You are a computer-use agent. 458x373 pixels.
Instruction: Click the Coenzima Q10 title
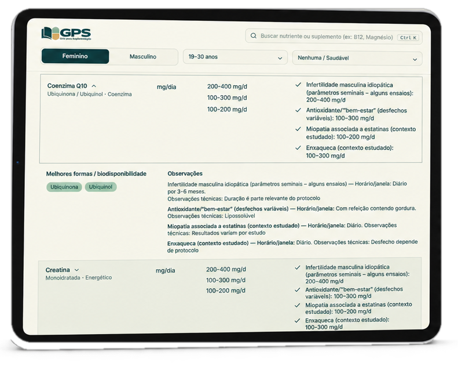pos(67,86)
